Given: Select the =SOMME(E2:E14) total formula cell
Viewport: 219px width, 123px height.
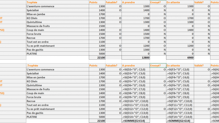Looking at the screenshot, I should [136, 121].
